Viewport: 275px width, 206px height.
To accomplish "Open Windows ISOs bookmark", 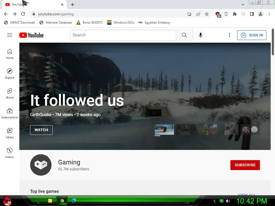I will click(x=121, y=23).
